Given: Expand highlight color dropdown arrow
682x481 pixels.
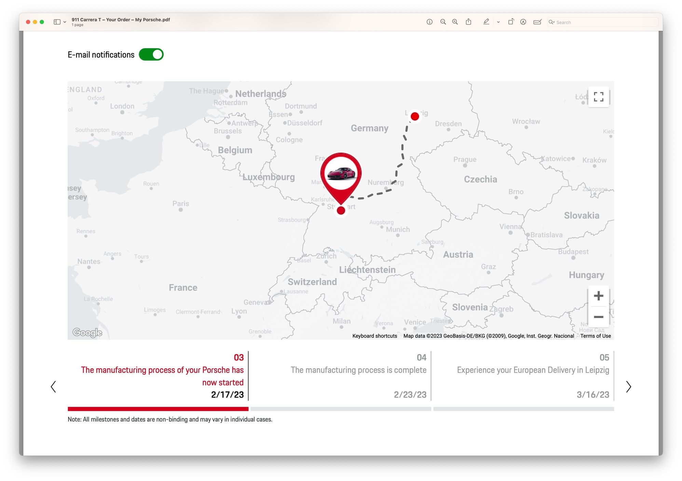Looking at the screenshot, I should click(x=498, y=22).
